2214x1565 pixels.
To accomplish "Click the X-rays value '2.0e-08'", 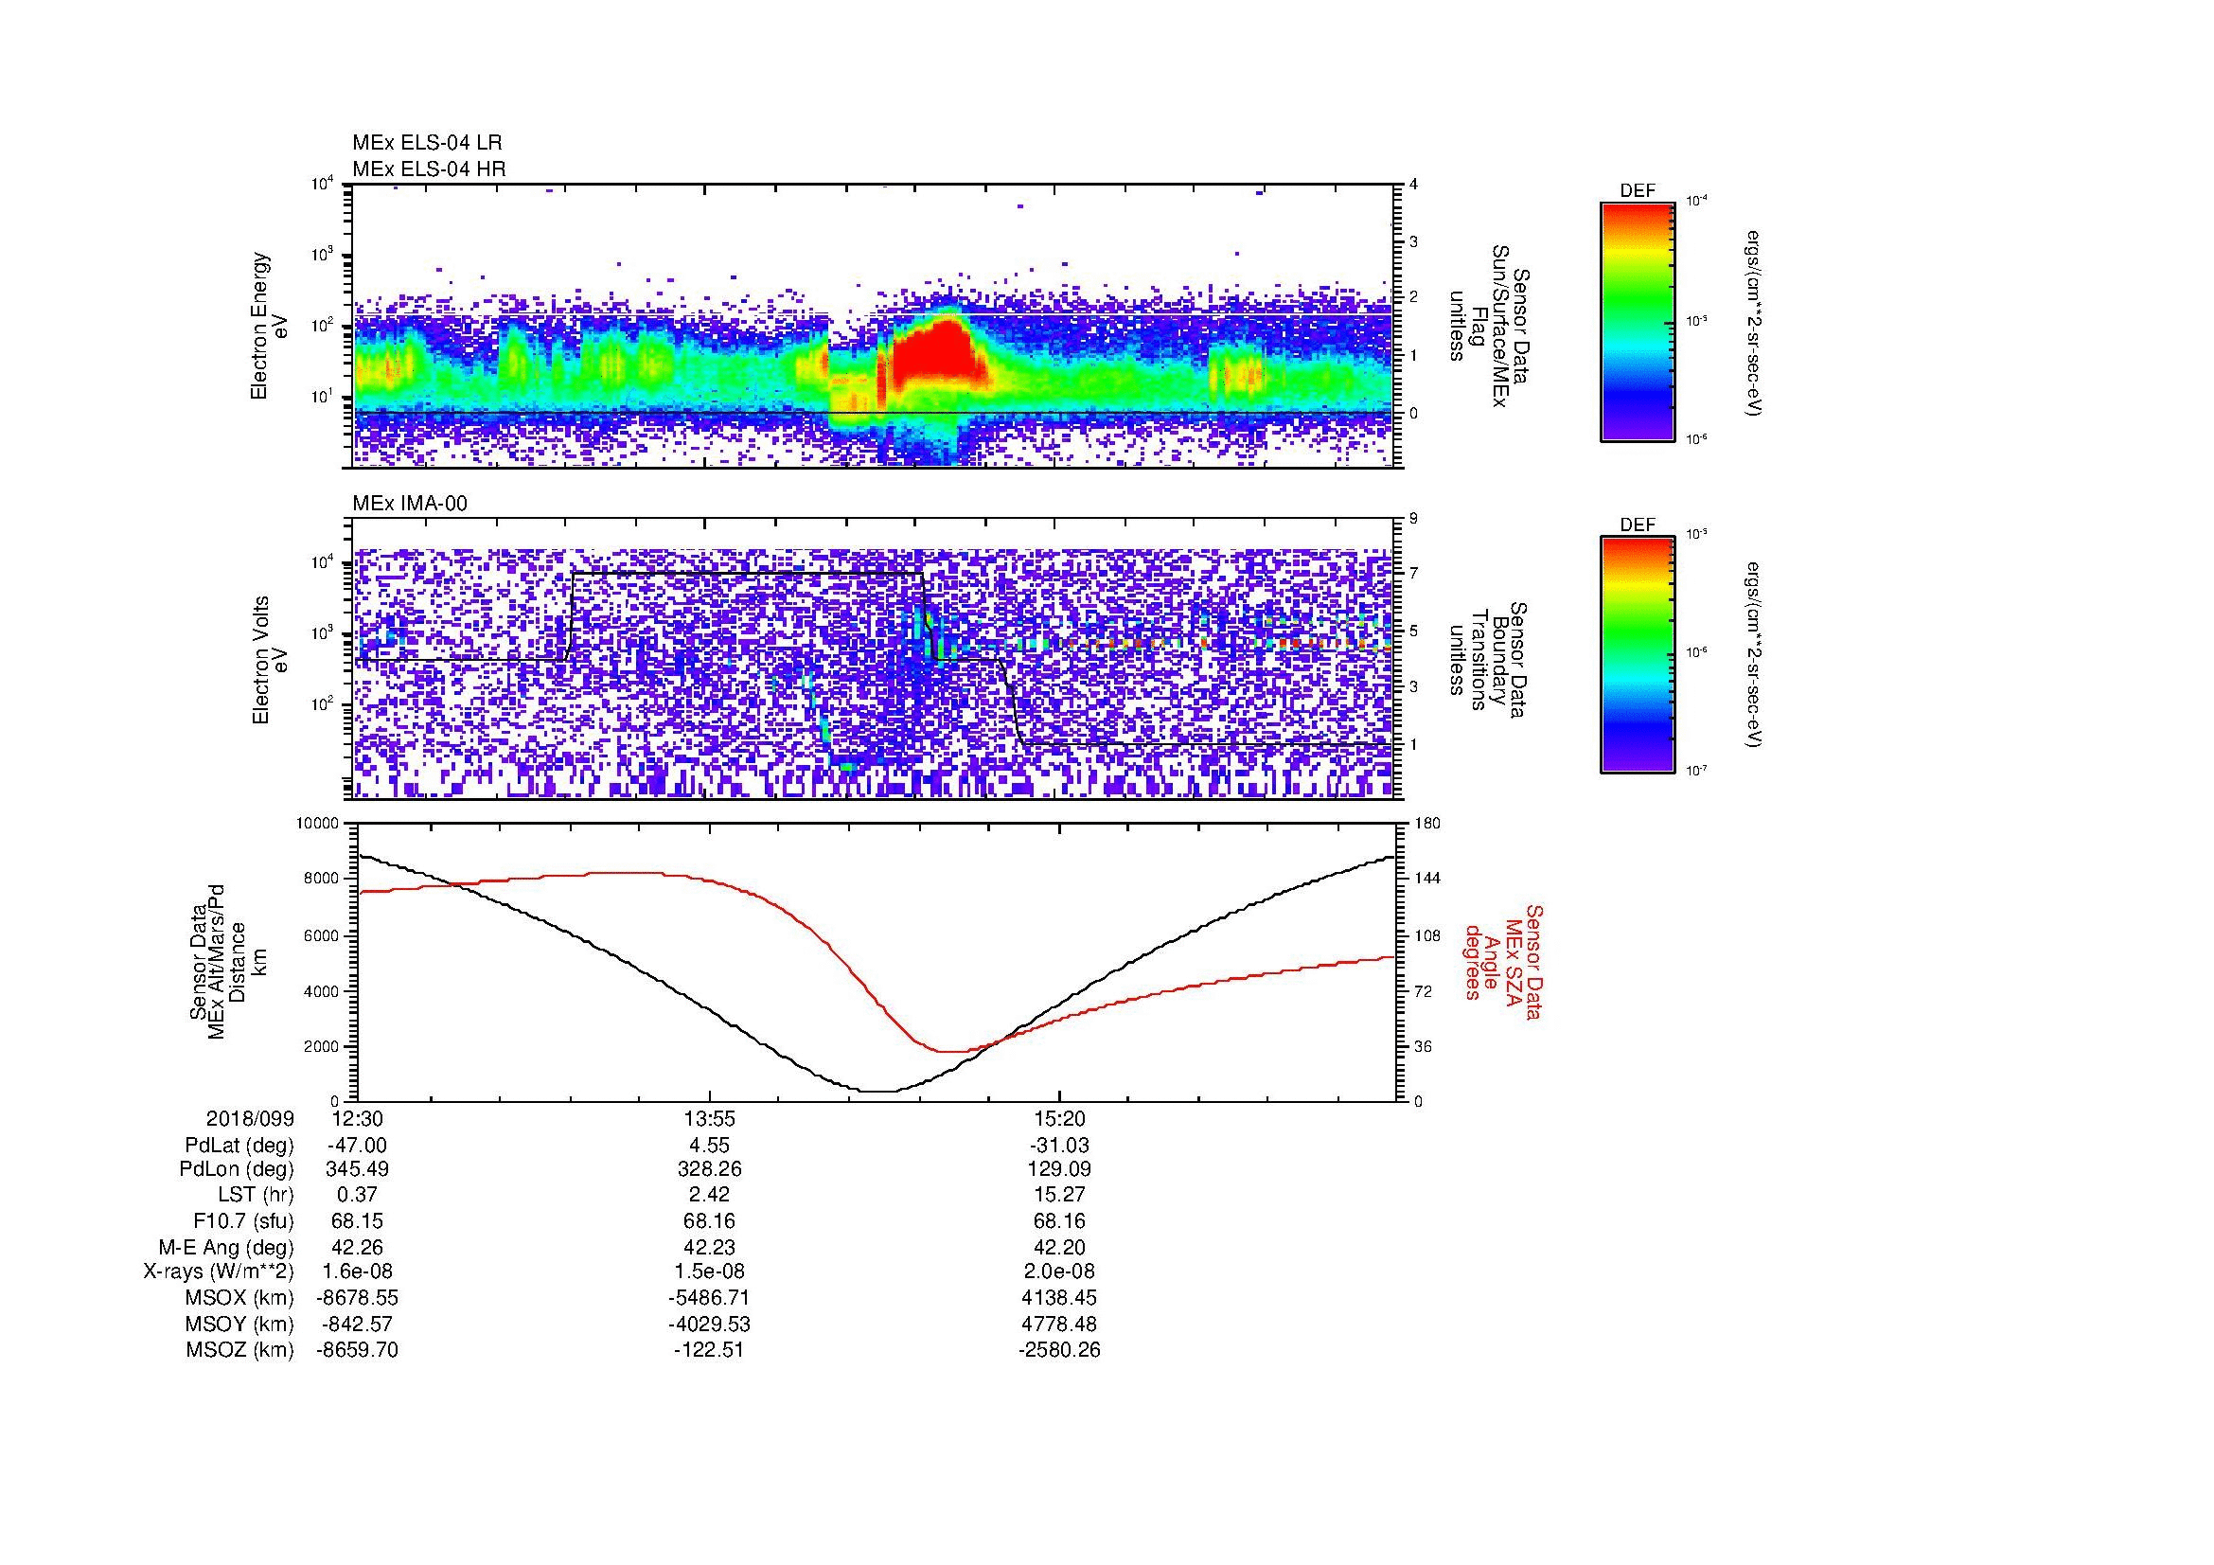I will click(x=1059, y=1272).
